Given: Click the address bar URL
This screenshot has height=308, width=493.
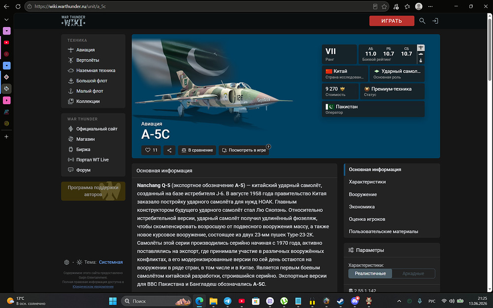Looking at the screenshot, I should pos(70,6).
